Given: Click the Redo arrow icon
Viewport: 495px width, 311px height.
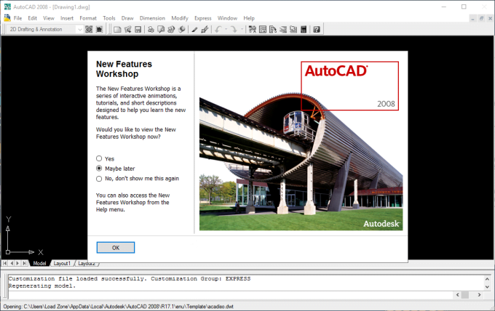Looking at the screenshot, I should pyautogui.click(x=234, y=30).
